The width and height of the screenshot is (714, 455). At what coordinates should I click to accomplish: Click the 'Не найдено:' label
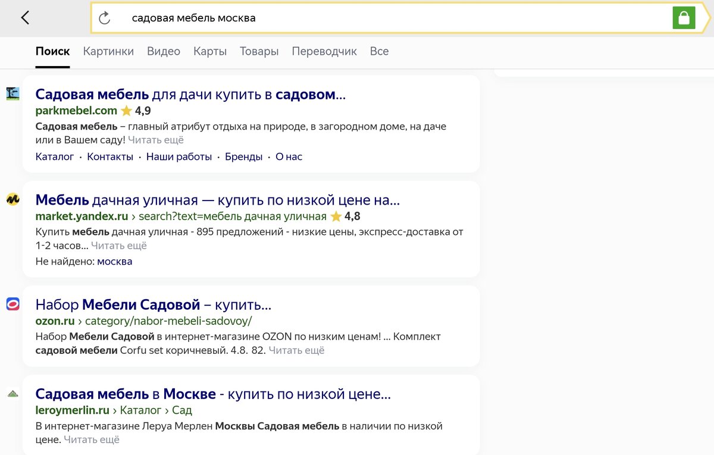65,262
